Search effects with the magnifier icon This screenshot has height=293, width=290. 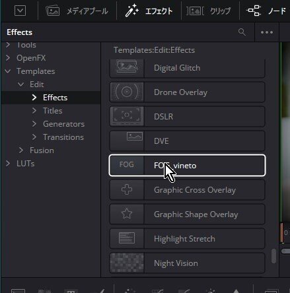pyautogui.click(x=242, y=32)
